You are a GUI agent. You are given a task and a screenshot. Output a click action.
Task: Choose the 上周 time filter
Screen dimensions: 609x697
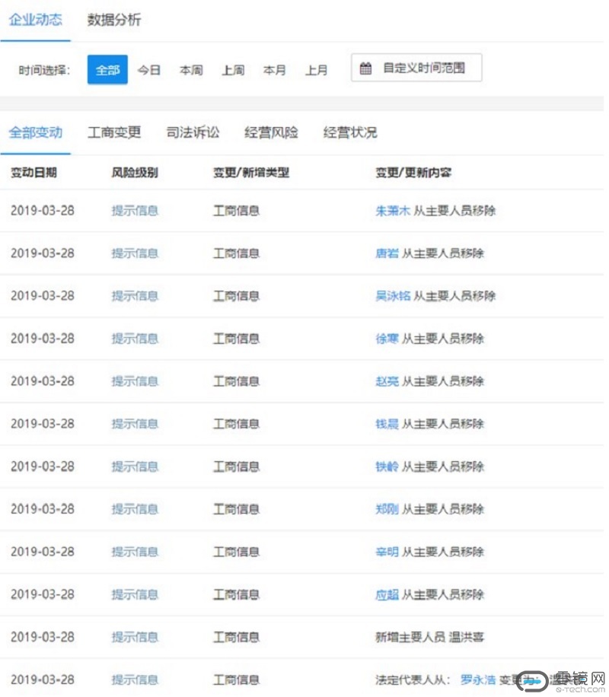[233, 70]
